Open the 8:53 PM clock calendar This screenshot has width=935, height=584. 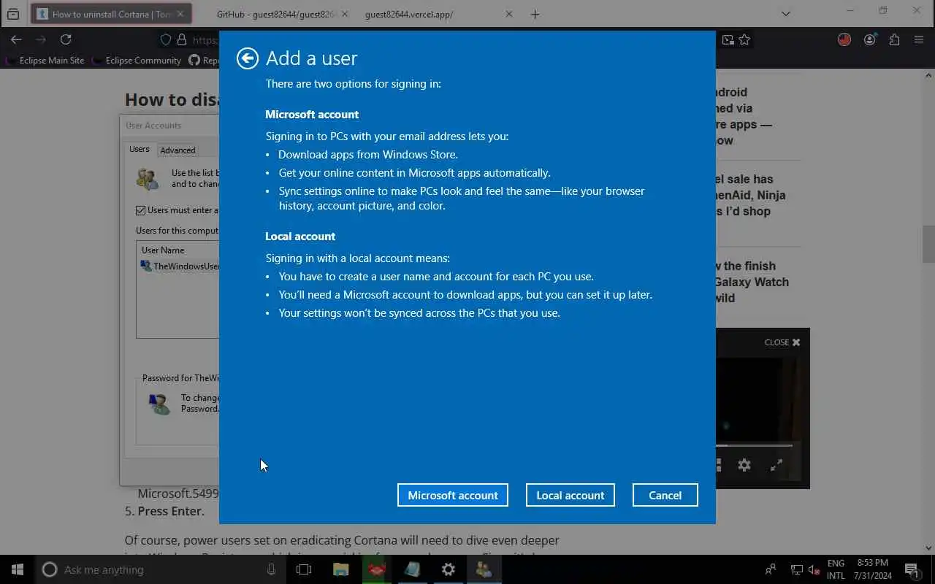pyautogui.click(x=872, y=569)
